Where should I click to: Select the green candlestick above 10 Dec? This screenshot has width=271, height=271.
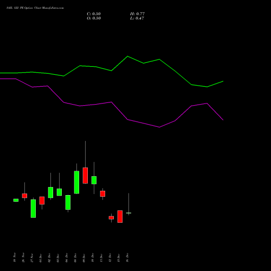tap(94, 180)
